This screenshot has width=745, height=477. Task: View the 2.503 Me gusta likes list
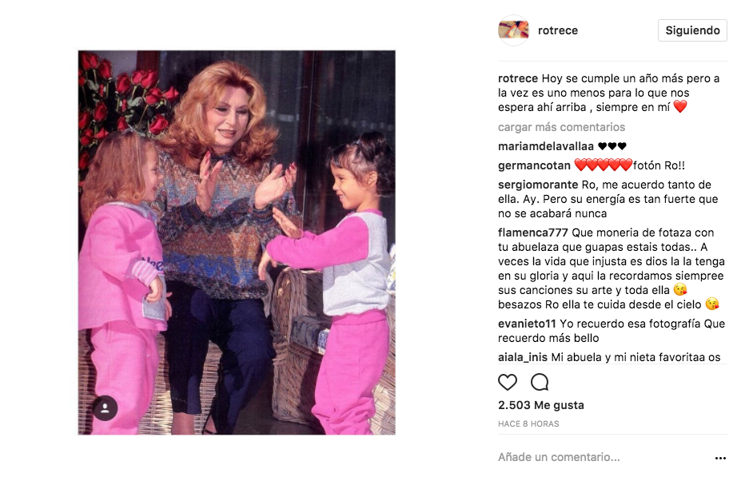pyautogui.click(x=540, y=405)
